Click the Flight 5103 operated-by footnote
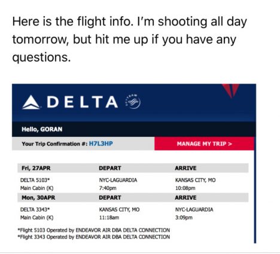Screen dimensions: 280x254 94,230
